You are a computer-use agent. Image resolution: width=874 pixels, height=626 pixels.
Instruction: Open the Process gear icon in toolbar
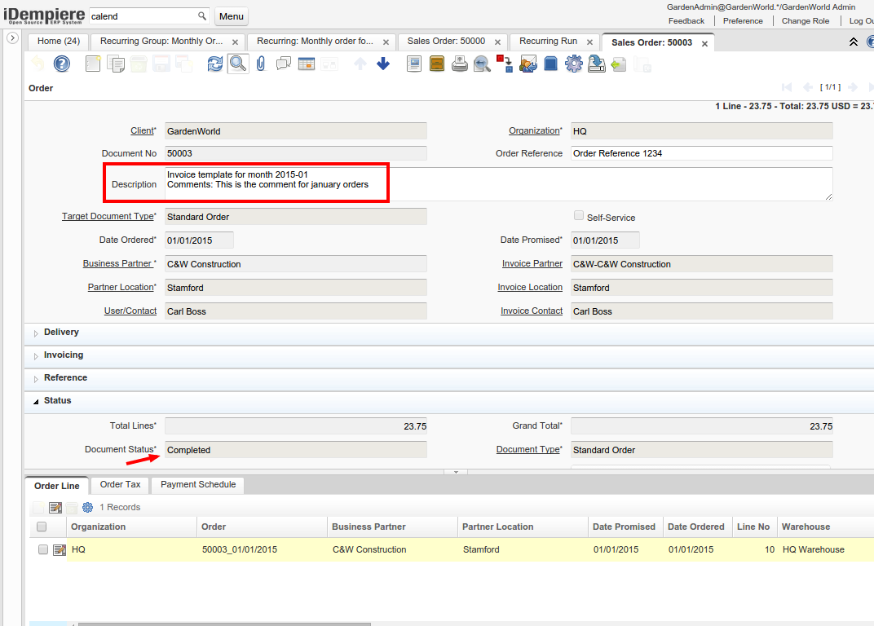(573, 64)
